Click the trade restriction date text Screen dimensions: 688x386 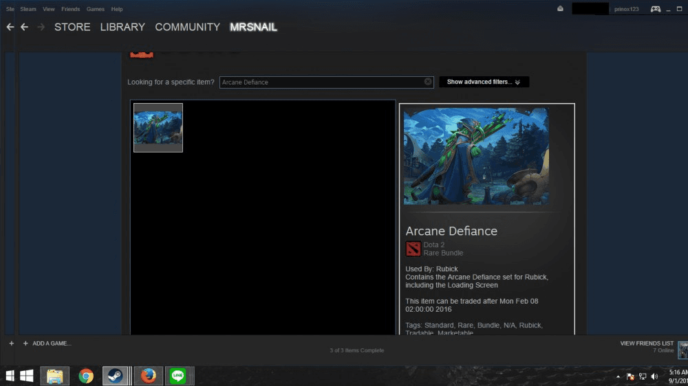pyautogui.click(x=472, y=306)
